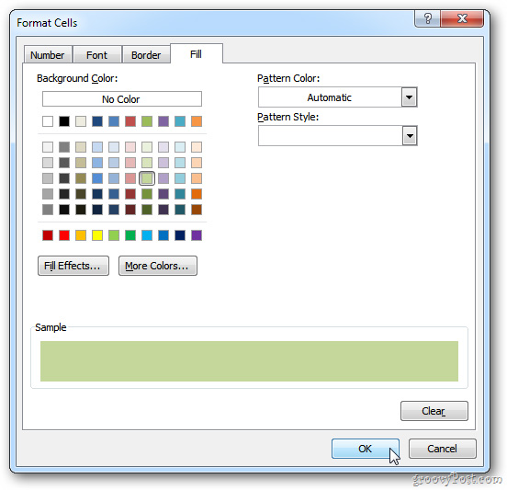Viewport: 507px width, 490px height.
Task: Pick the red swatch in theme colors row
Action: pyautogui.click(x=130, y=121)
